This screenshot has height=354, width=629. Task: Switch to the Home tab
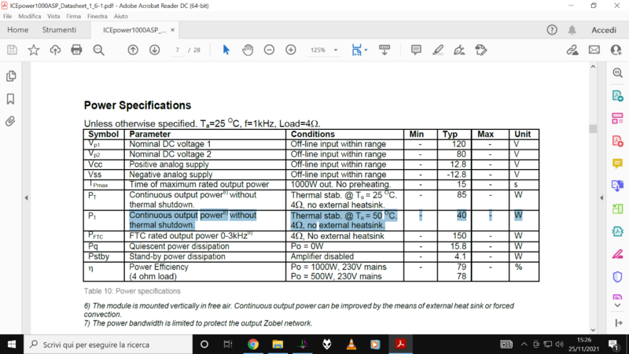tap(17, 30)
